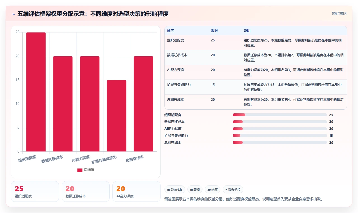Click the y-axis label 10
358x213 pixels.
(x=17, y=104)
